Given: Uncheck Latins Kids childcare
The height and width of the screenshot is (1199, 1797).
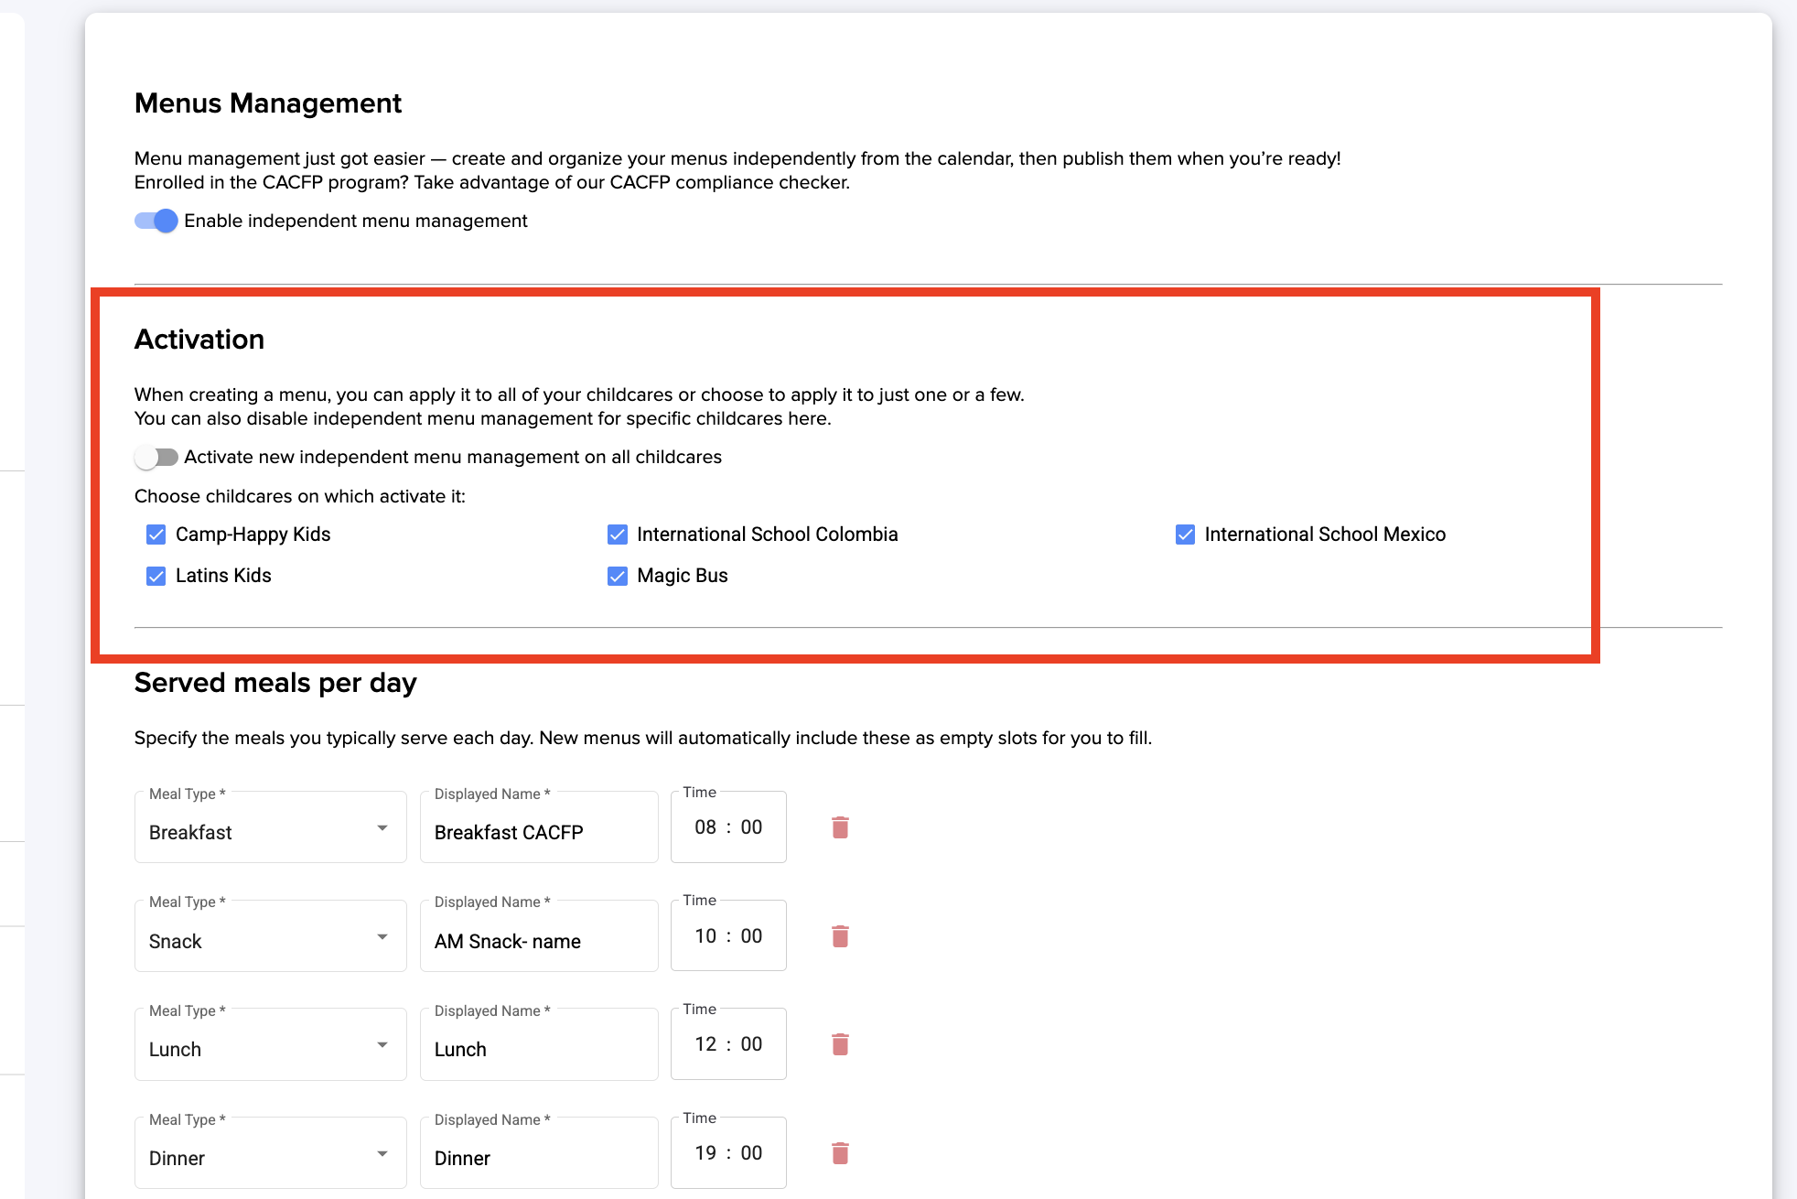Looking at the screenshot, I should pyautogui.click(x=156, y=576).
